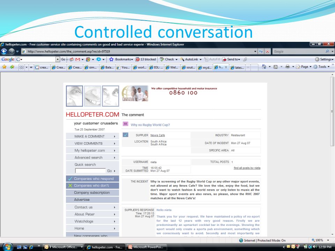
Task: Click the Home icon in command bar
Action: tap(264, 67)
